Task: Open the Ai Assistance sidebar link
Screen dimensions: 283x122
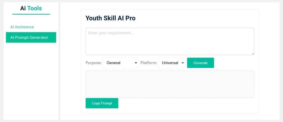Action: tap(22, 27)
